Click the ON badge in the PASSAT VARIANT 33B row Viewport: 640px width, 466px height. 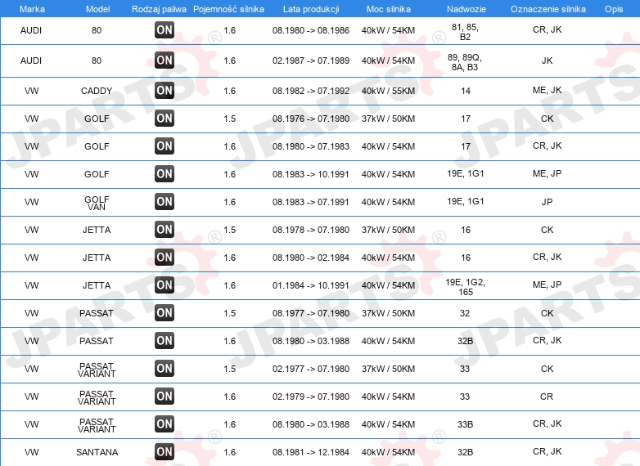click(x=165, y=423)
